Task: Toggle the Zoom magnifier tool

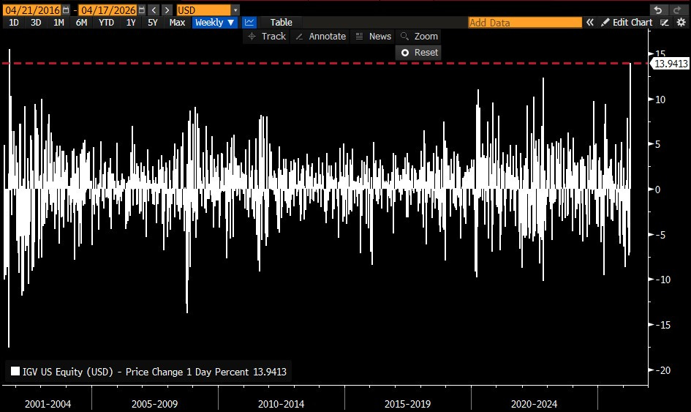Action: pos(419,37)
